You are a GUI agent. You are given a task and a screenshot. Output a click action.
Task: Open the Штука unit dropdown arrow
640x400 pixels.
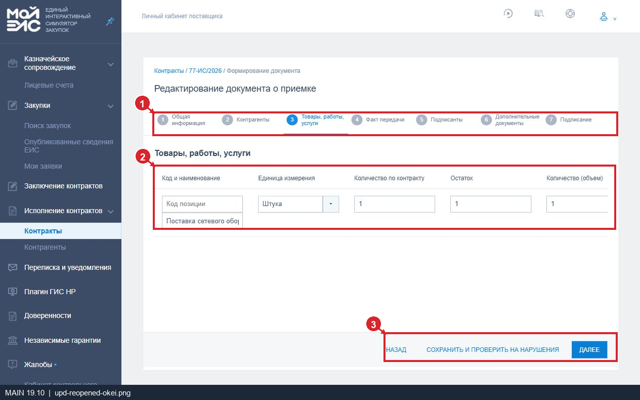[331, 204]
